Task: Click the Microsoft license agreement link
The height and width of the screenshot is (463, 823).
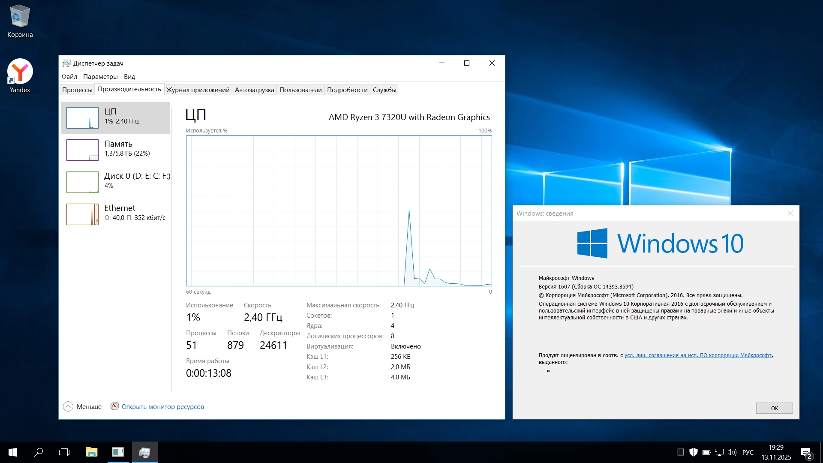Action: click(697, 355)
